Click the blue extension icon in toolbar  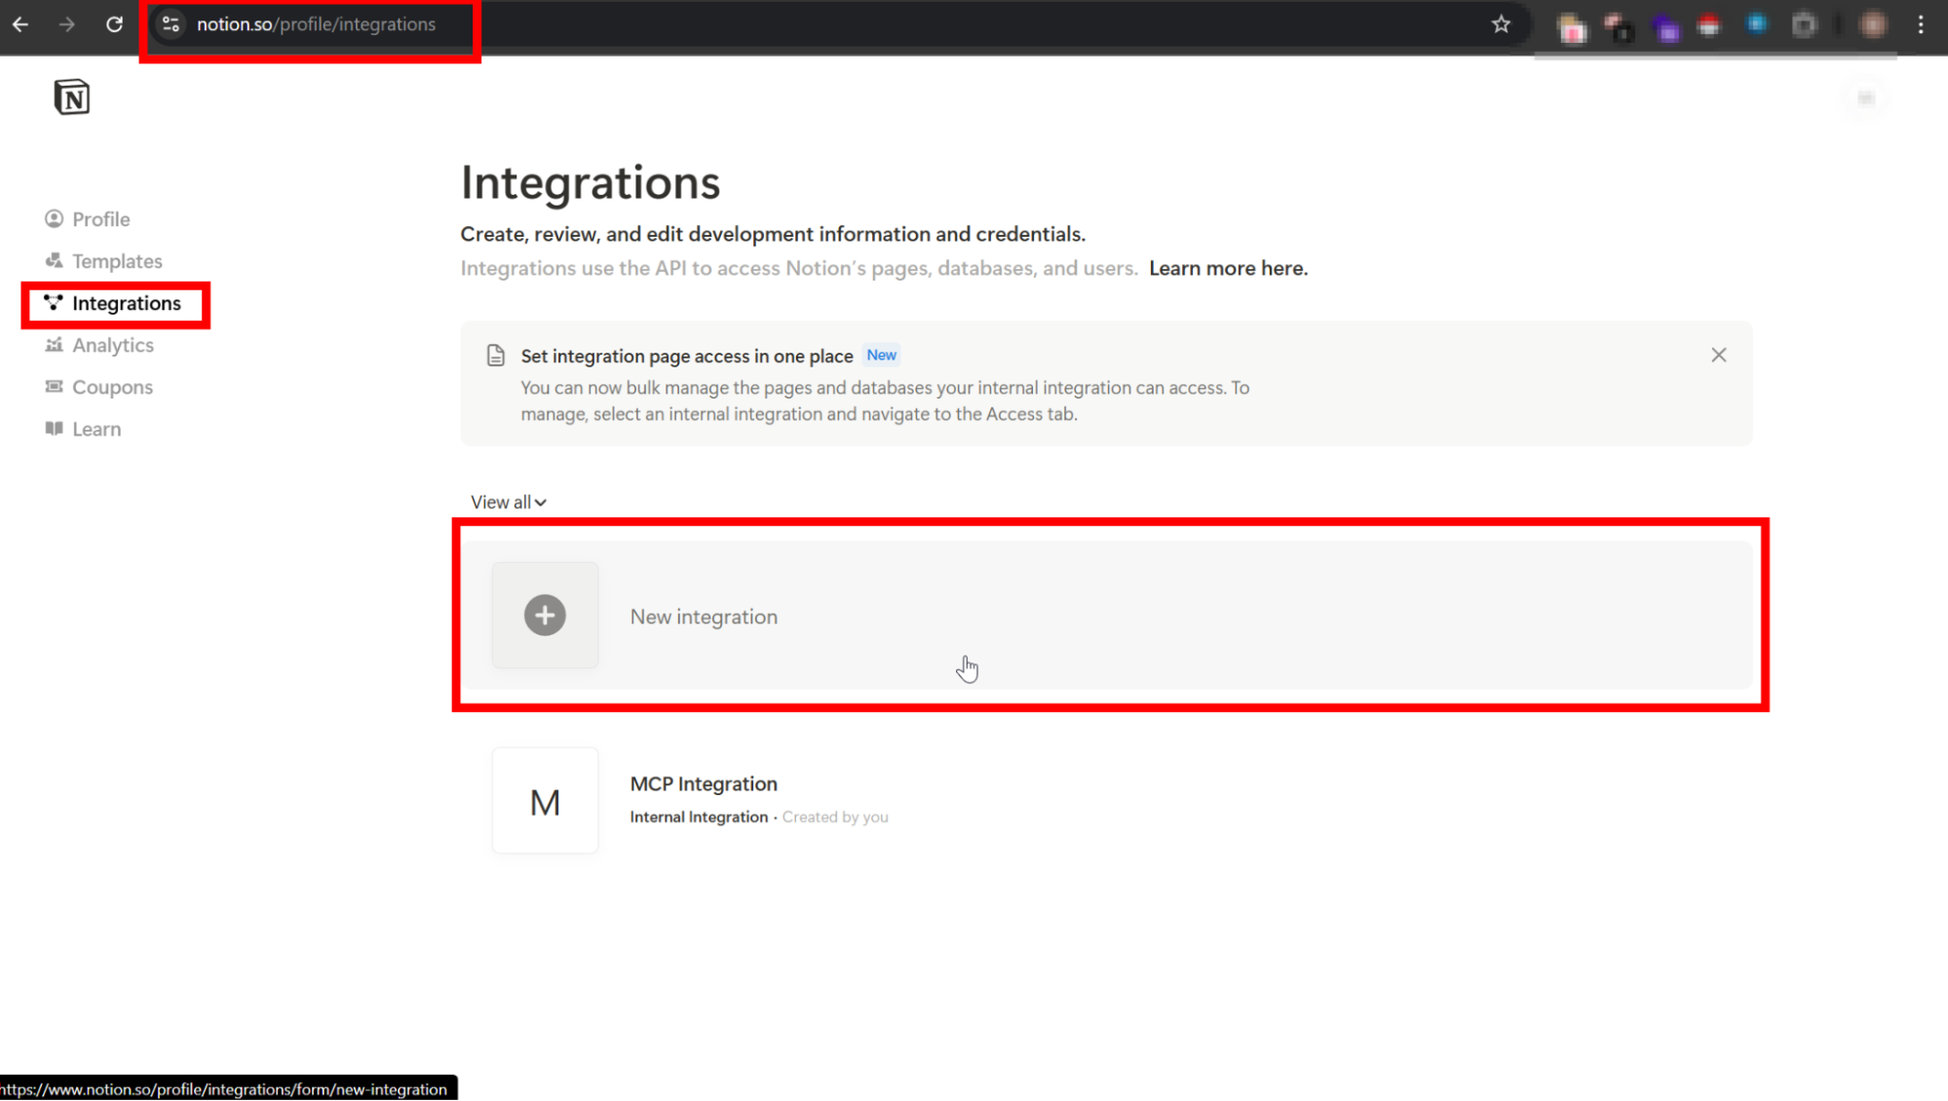[1756, 24]
